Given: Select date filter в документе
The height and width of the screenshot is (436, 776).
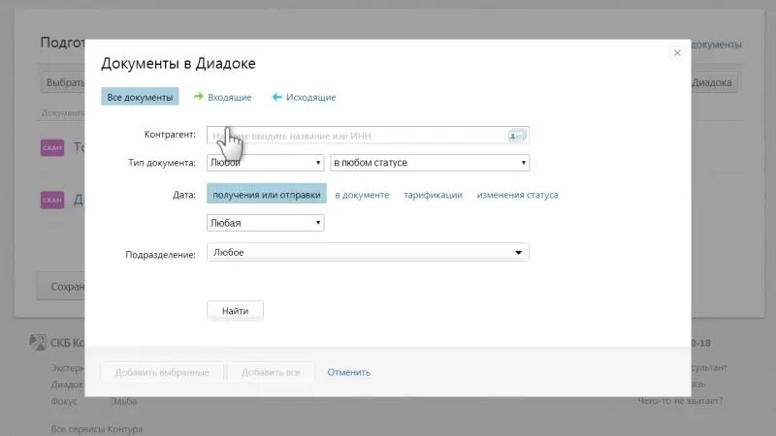Looking at the screenshot, I should click(x=362, y=195).
